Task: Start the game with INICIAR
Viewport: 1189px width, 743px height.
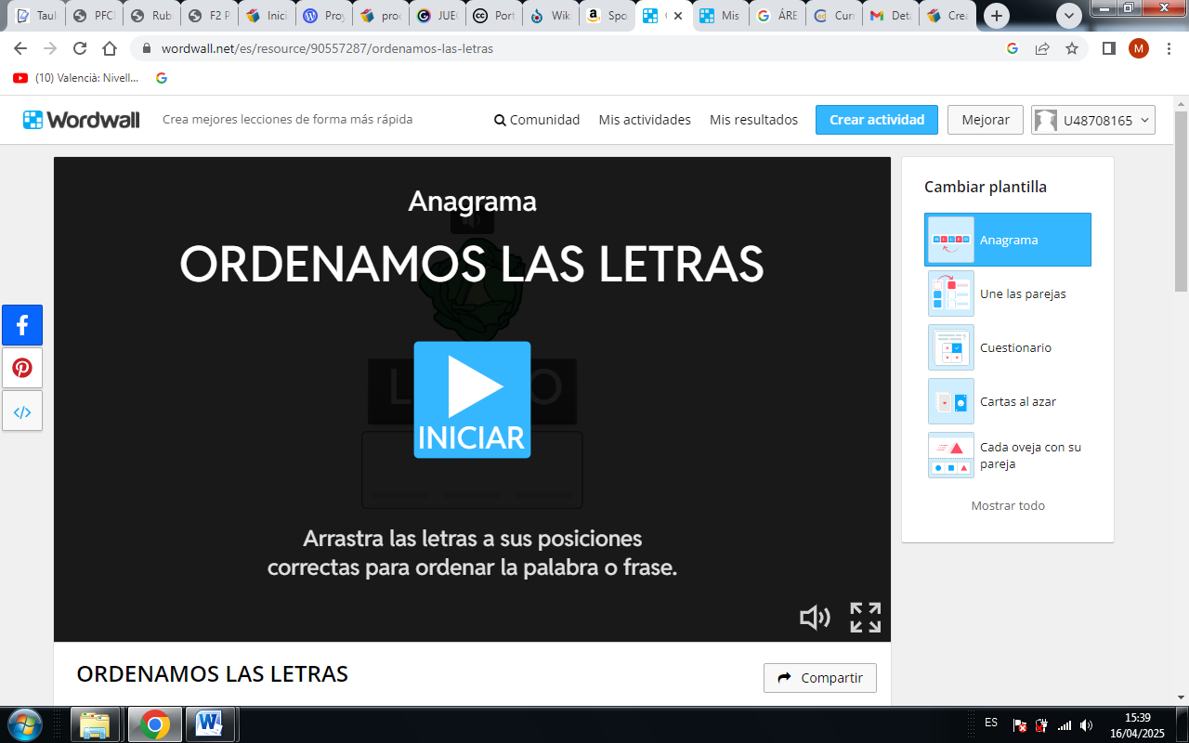Action: (472, 399)
